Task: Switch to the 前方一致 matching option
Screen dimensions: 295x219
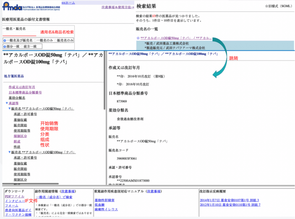Action: (x=22, y=46)
